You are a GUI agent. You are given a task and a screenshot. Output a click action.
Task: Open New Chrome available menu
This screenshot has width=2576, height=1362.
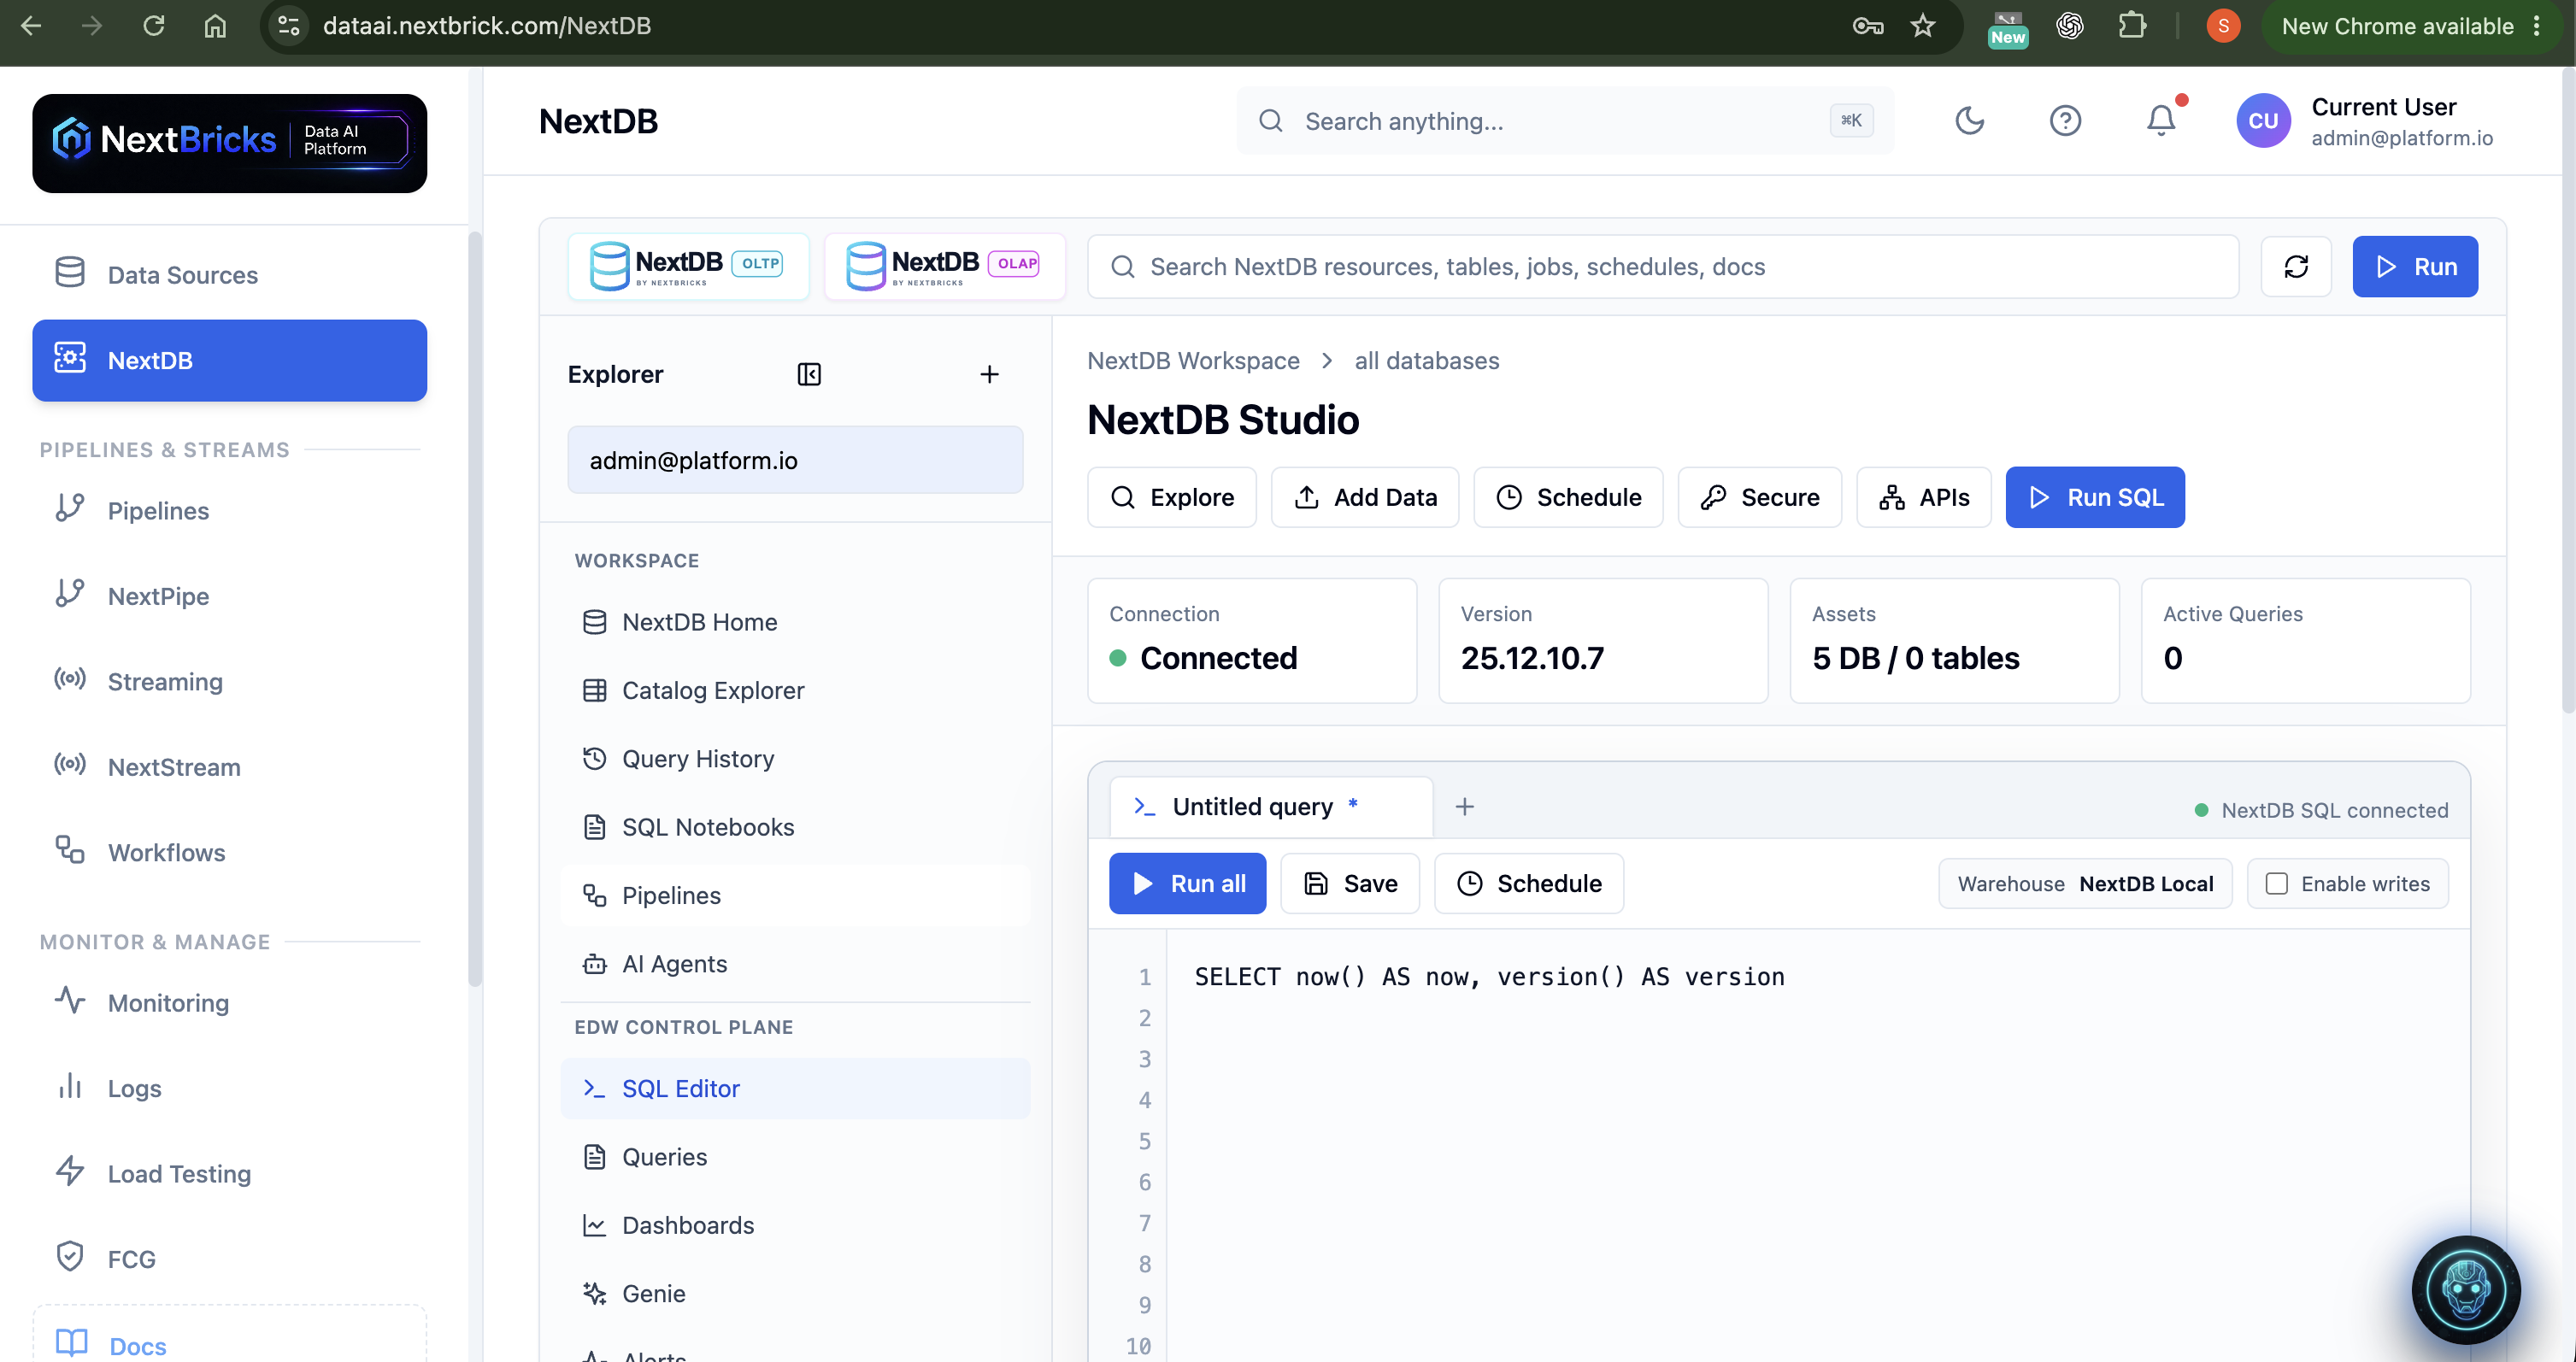coord(2413,26)
